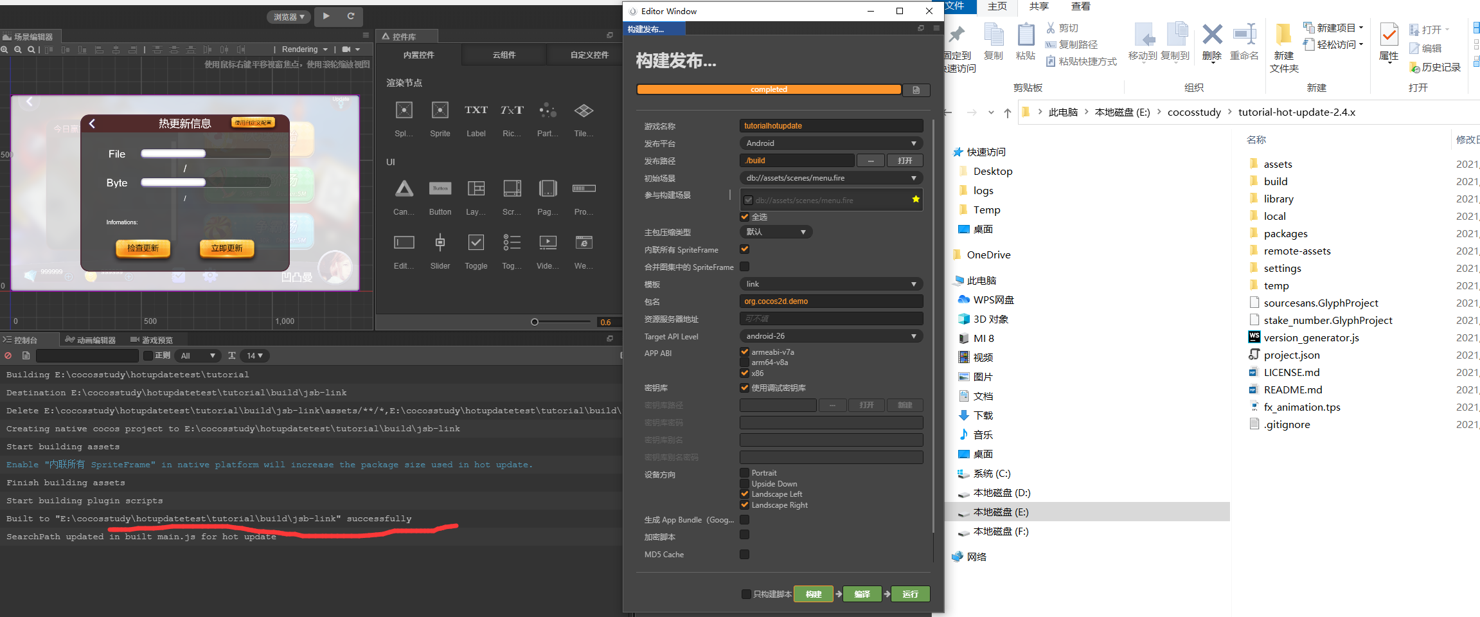Open the console font size 14 dropdown

pyautogui.click(x=256, y=355)
